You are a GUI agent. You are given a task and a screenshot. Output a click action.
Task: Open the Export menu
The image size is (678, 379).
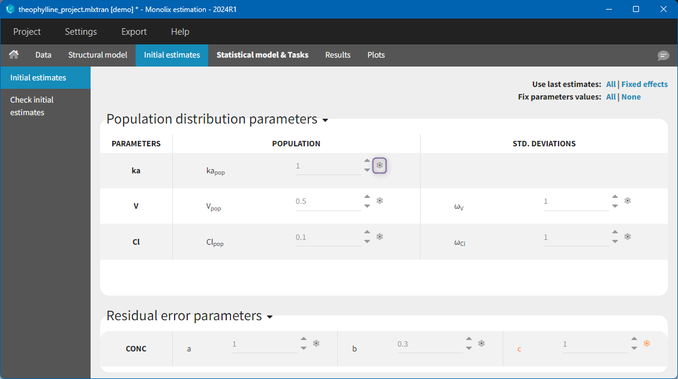(134, 32)
